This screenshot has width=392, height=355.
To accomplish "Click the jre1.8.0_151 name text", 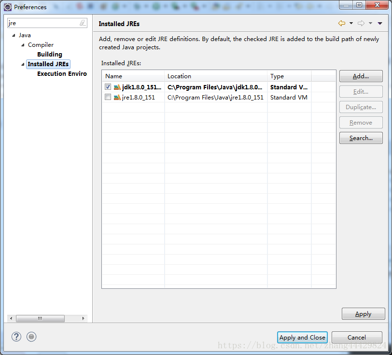I will click(138, 97).
